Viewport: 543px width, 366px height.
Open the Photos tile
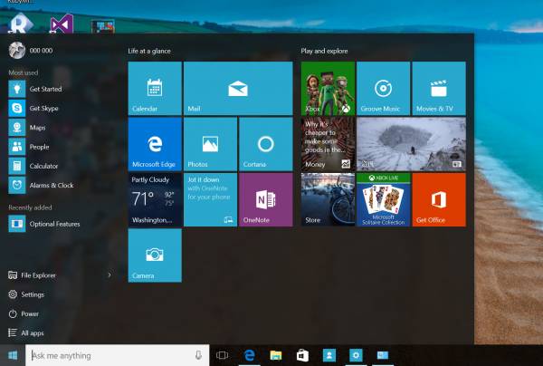tap(211, 144)
